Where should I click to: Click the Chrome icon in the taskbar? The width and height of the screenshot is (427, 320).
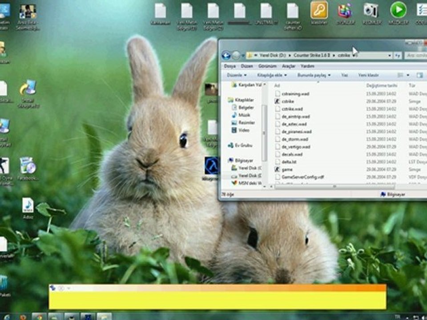click(39, 316)
